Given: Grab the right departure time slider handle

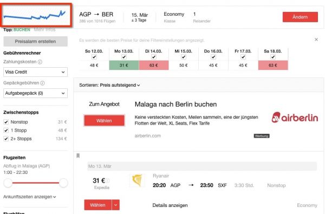Looking at the screenshot, I should coord(63,183).
